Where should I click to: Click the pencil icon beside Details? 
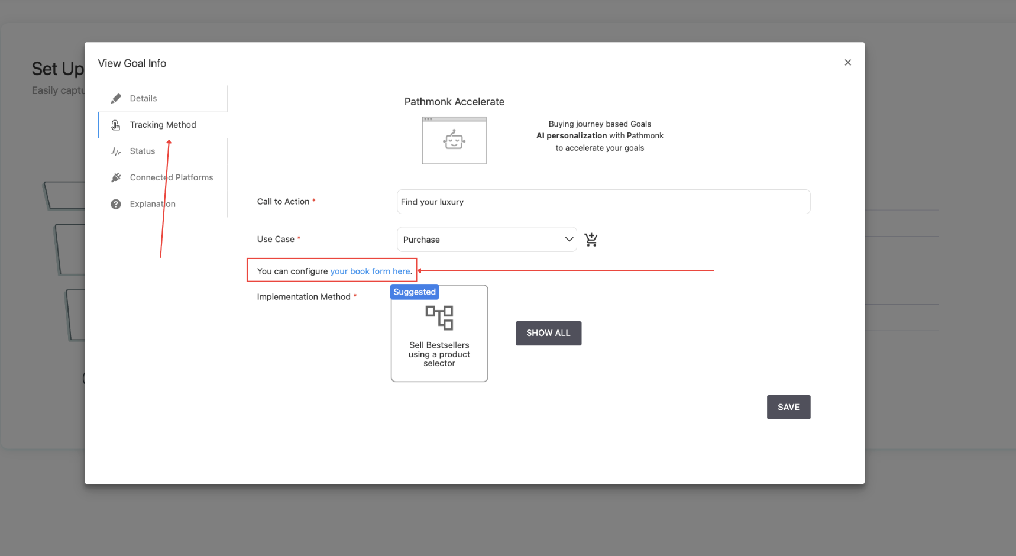pyautogui.click(x=116, y=98)
